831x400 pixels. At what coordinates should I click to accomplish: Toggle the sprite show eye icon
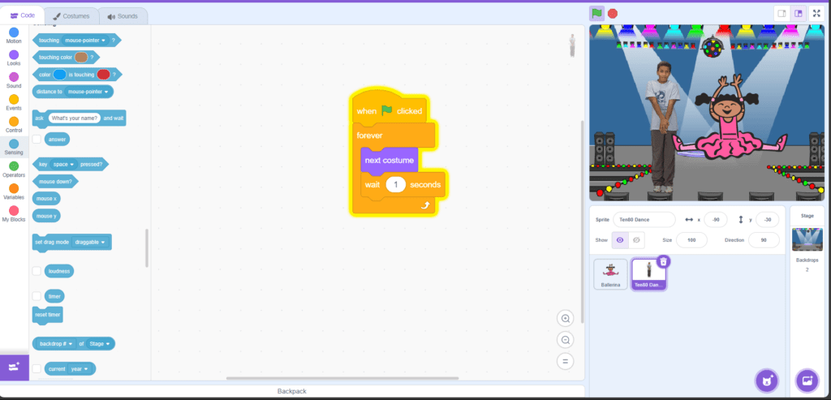pyautogui.click(x=620, y=240)
